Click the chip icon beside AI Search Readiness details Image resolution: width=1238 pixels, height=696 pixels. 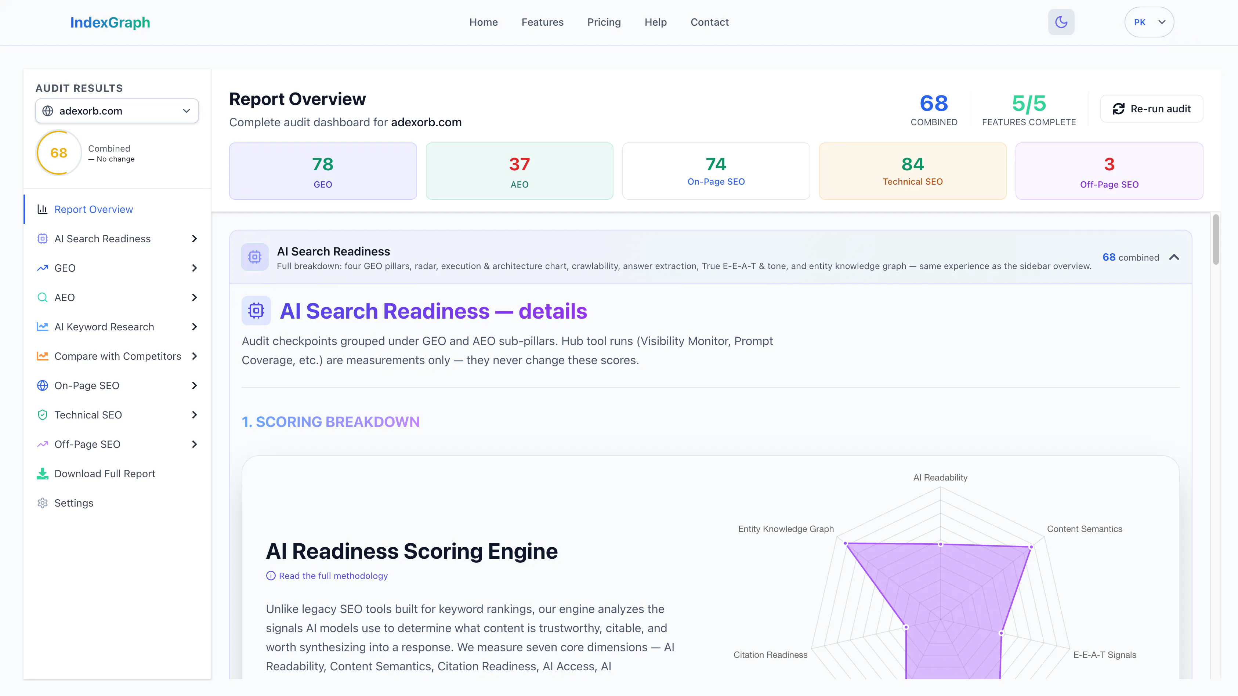point(256,311)
